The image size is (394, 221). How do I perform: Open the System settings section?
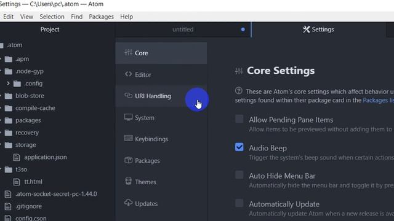[x=161, y=118]
